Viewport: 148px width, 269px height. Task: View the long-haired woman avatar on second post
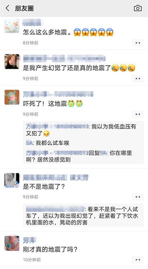click(12, 62)
